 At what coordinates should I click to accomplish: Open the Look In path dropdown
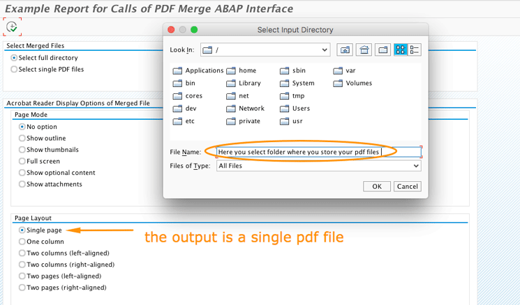(325, 50)
